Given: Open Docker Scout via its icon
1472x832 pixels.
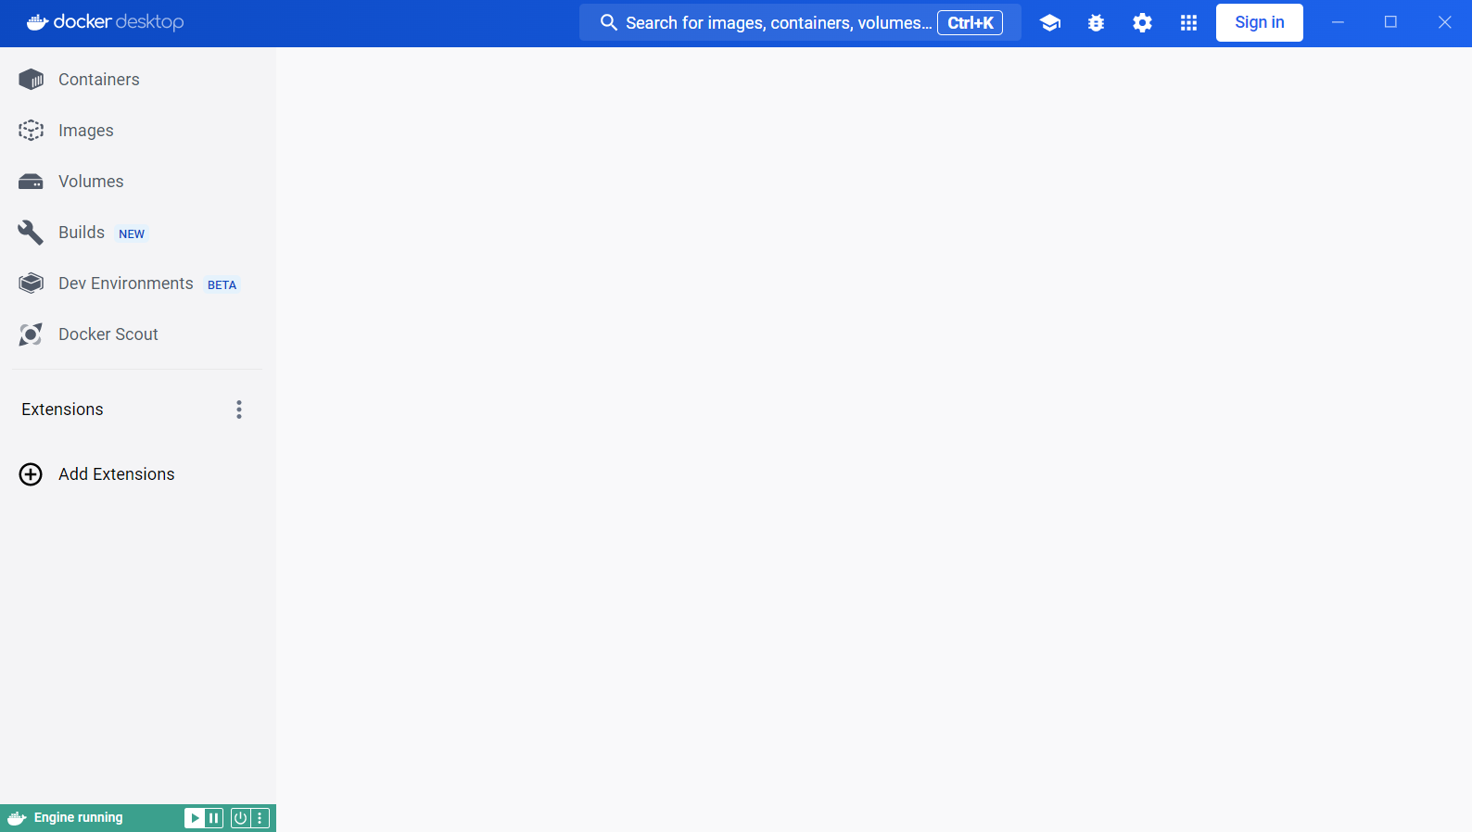Looking at the screenshot, I should pos(31,334).
